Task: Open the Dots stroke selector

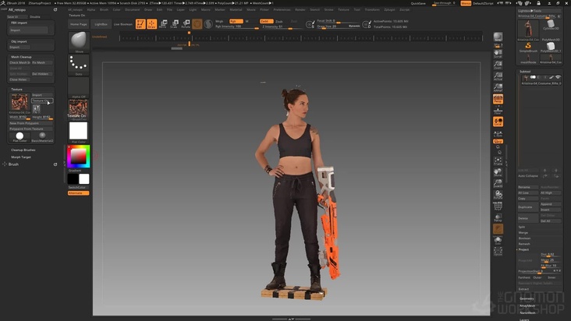Action: click(x=78, y=65)
